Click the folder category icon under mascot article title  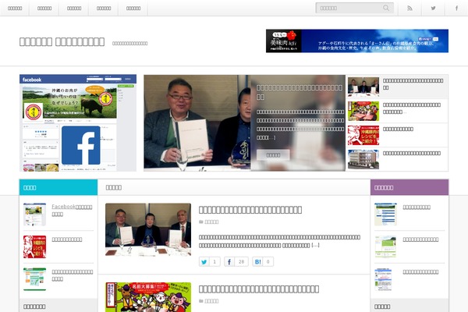[201, 301]
